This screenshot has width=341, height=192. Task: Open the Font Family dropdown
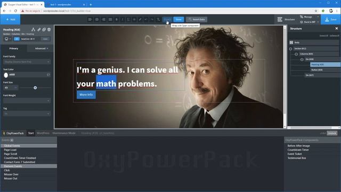tap(27, 62)
